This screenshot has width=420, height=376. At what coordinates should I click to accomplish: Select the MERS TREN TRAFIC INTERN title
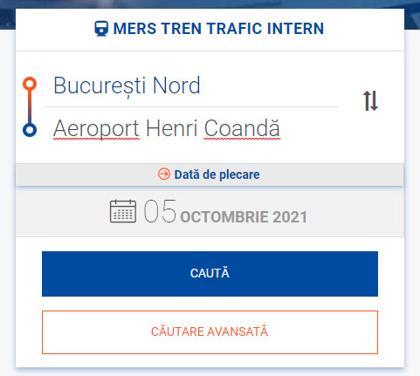218,29
